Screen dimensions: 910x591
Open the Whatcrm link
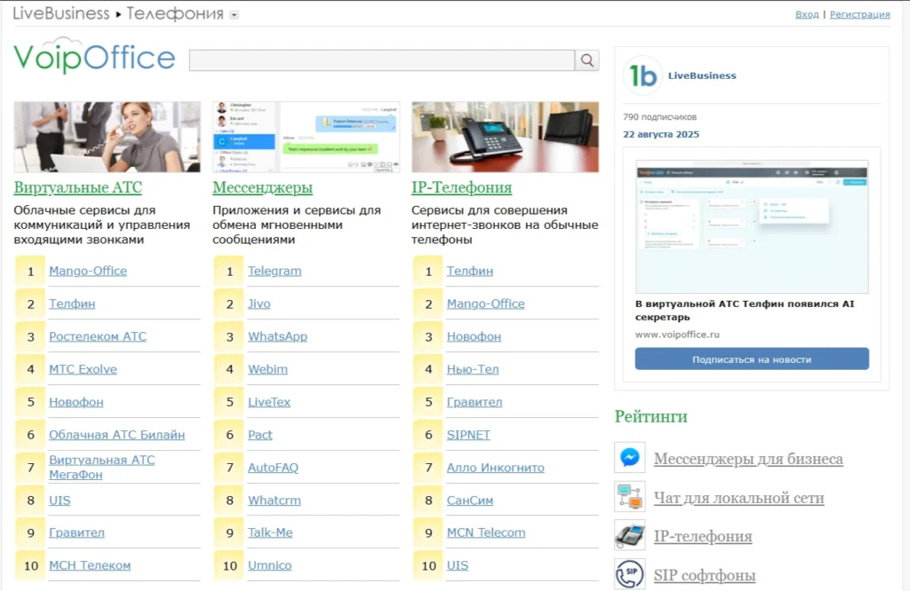[274, 500]
